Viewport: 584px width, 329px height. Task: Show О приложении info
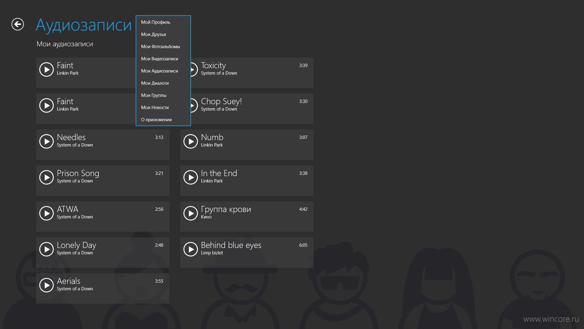click(163, 120)
